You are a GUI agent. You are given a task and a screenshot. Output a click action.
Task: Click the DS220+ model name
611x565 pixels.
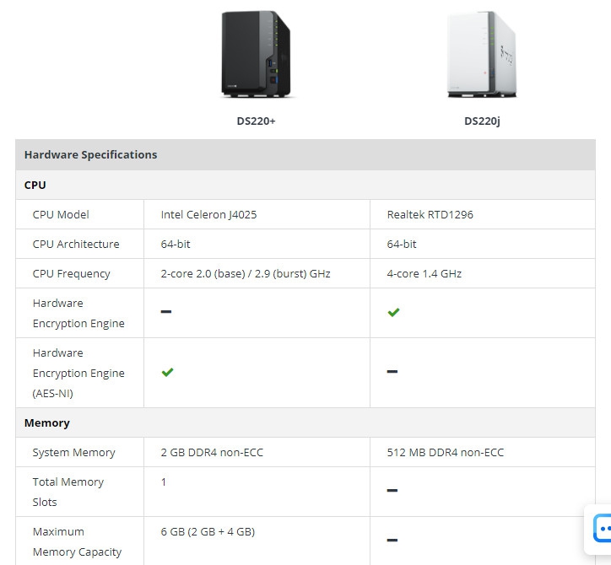pyautogui.click(x=256, y=121)
